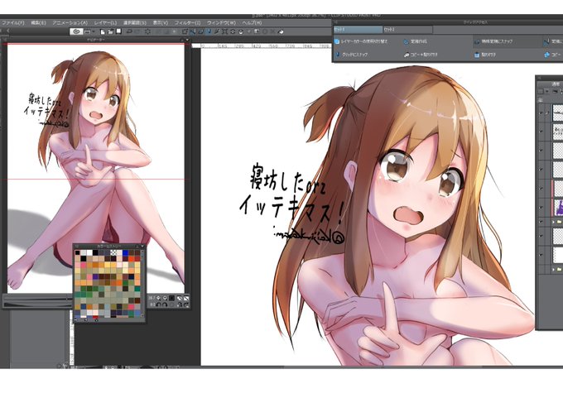The width and height of the screenshot is (563, 398).
Task: Click レイヤーカラーの使用の切り替え in Quick Access
Action: (361, 41)
